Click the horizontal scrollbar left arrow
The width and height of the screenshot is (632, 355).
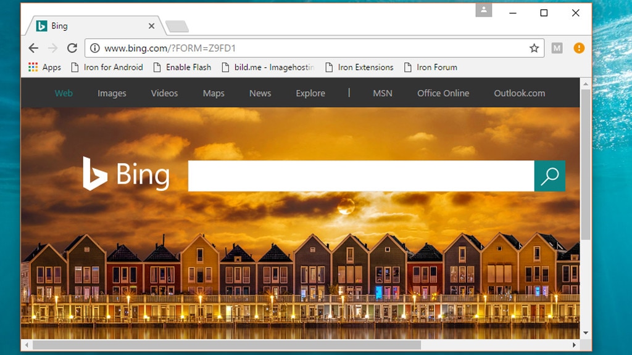click(x=27, y=345)
